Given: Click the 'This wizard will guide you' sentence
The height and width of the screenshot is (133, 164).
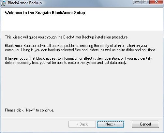Looking at the screenshot, I should coord(67,37).
